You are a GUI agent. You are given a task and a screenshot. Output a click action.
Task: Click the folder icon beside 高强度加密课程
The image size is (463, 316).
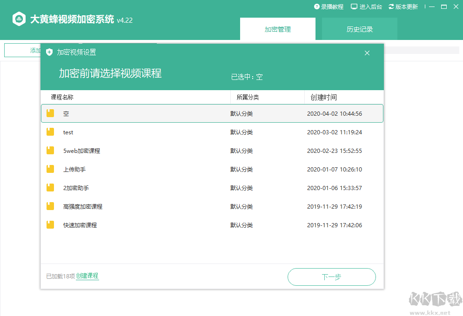tap(50, 206)
